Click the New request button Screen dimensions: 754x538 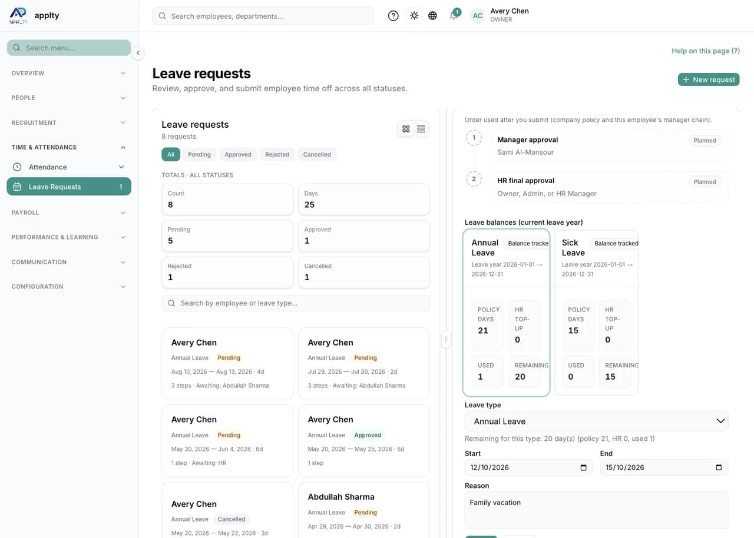coord(709,79)
